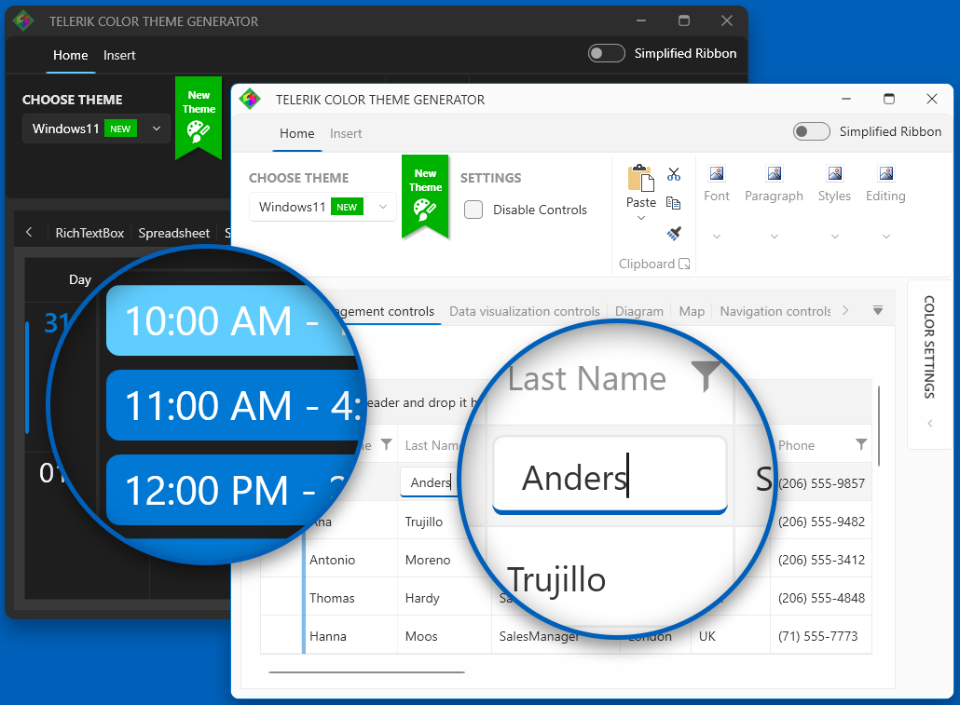Check the Disable Controls checkbox
960x705 pixels.
click(x=473, y=210)
